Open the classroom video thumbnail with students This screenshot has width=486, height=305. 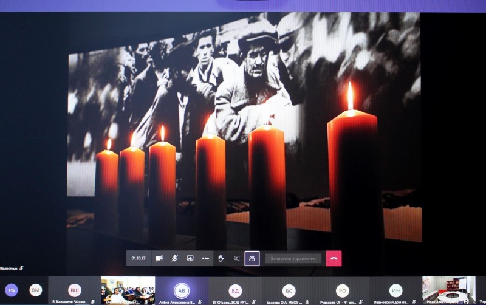pyautogui.click(x=128, y=290)
